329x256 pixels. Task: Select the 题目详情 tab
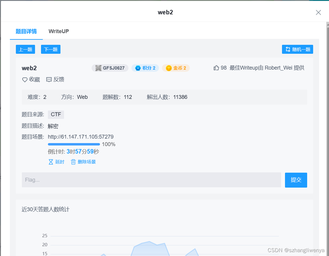tap(26, 31)
